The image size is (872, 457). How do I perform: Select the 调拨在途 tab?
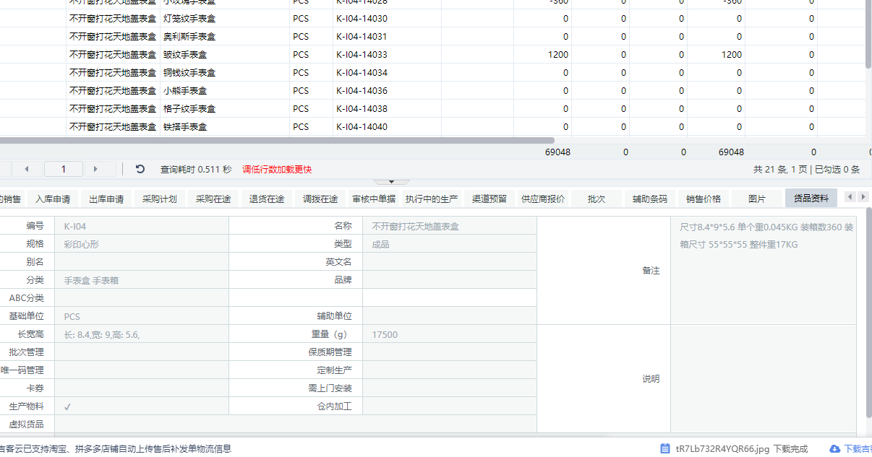click(x=320, y=199)
